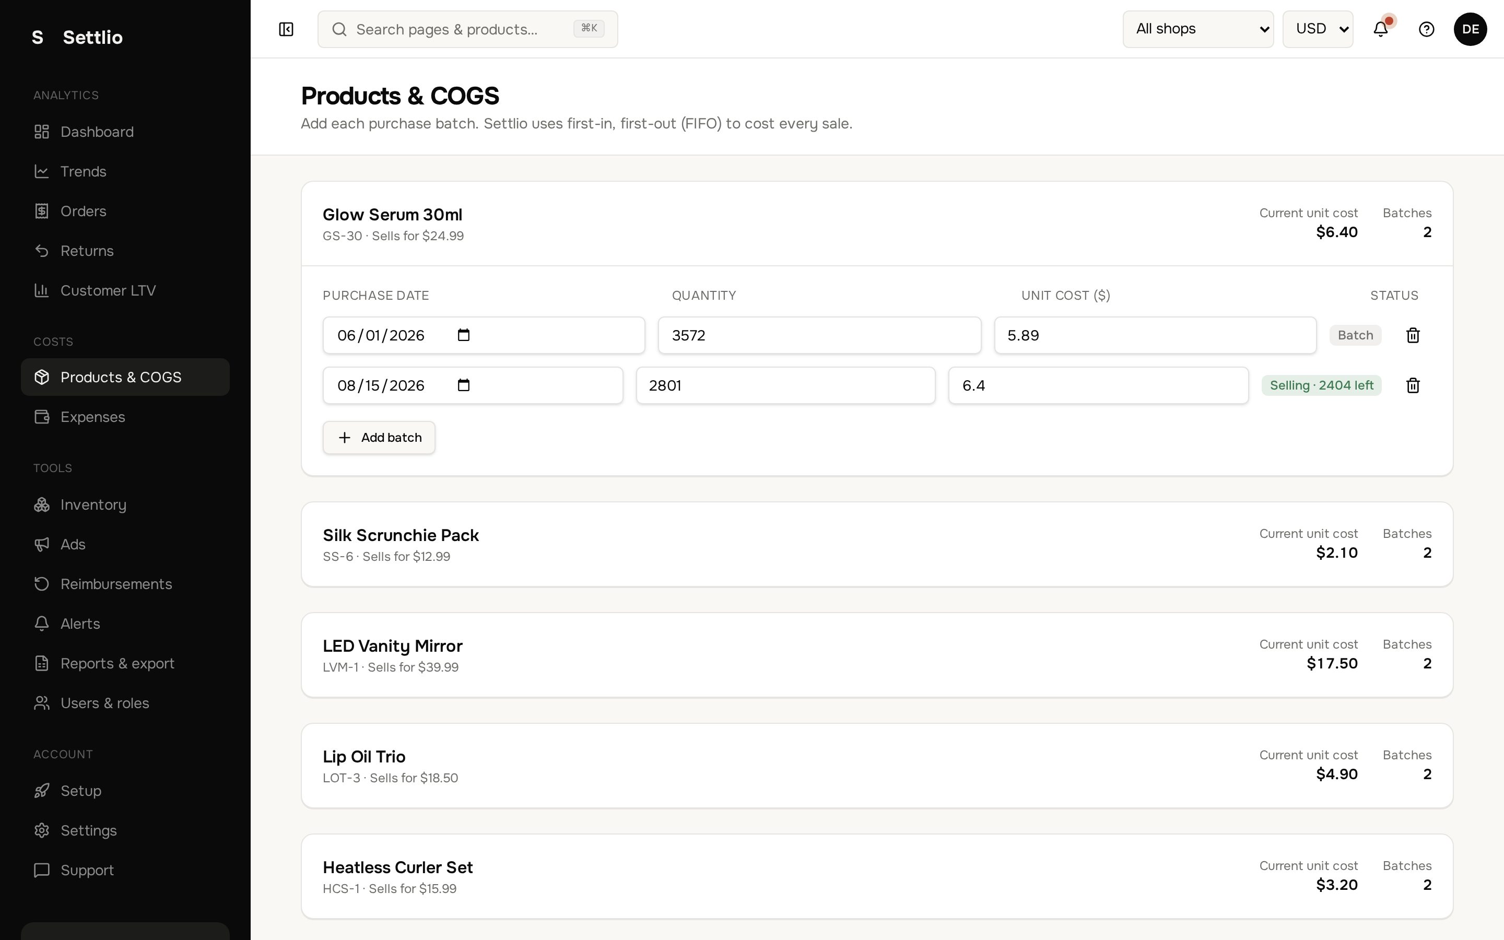This screenshot has width=1504, height=940.
Task: Click Add batch button
Action: click(379, 438)
